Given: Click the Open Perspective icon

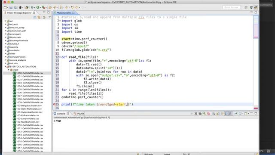Looking at the screenshot, I should [x=246, y=7].
